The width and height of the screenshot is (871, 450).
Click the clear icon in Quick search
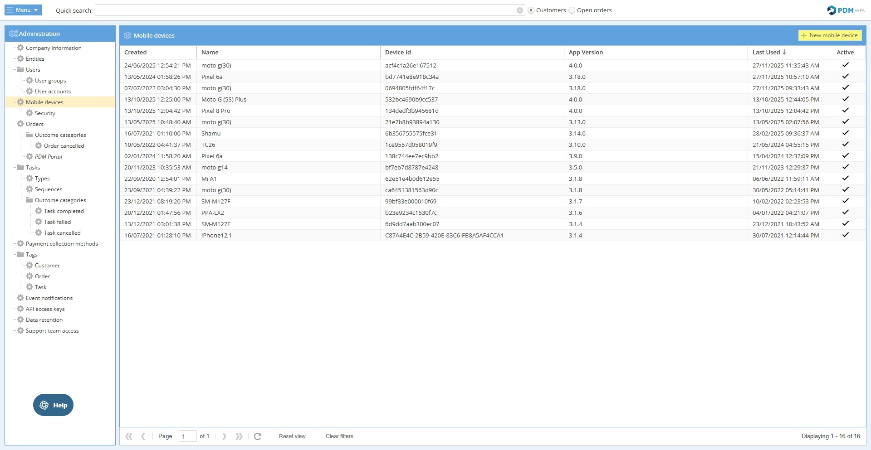520,10
